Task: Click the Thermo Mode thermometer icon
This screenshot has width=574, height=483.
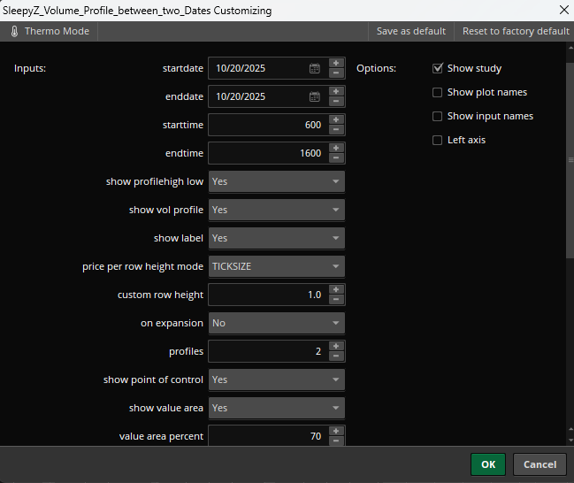Action: click(x=15, y=31)
